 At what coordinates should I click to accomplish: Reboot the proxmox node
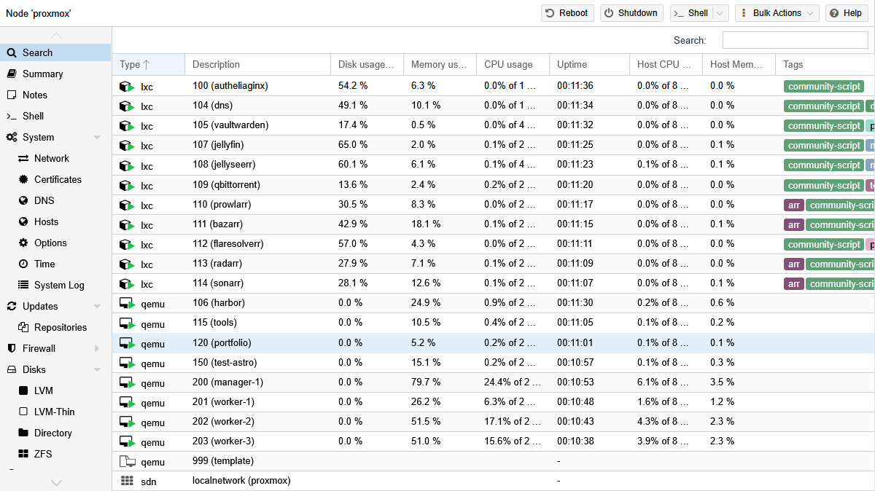[x=567, y=13]
